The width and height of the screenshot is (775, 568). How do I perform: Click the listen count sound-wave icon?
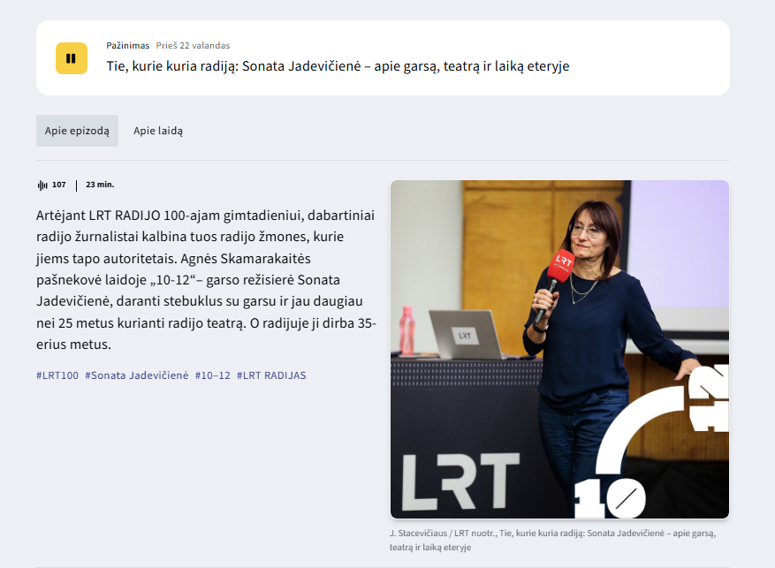point(42,186)
